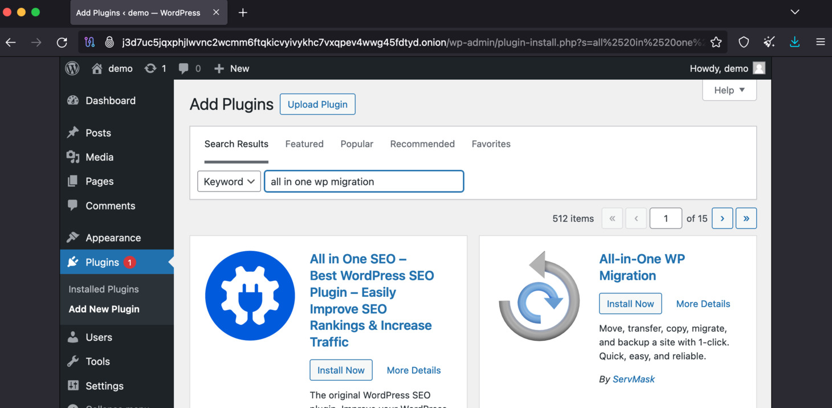This screenshot has width=832, height=408.
Task: Switch to the Popular tab
Action: [357, 144]
